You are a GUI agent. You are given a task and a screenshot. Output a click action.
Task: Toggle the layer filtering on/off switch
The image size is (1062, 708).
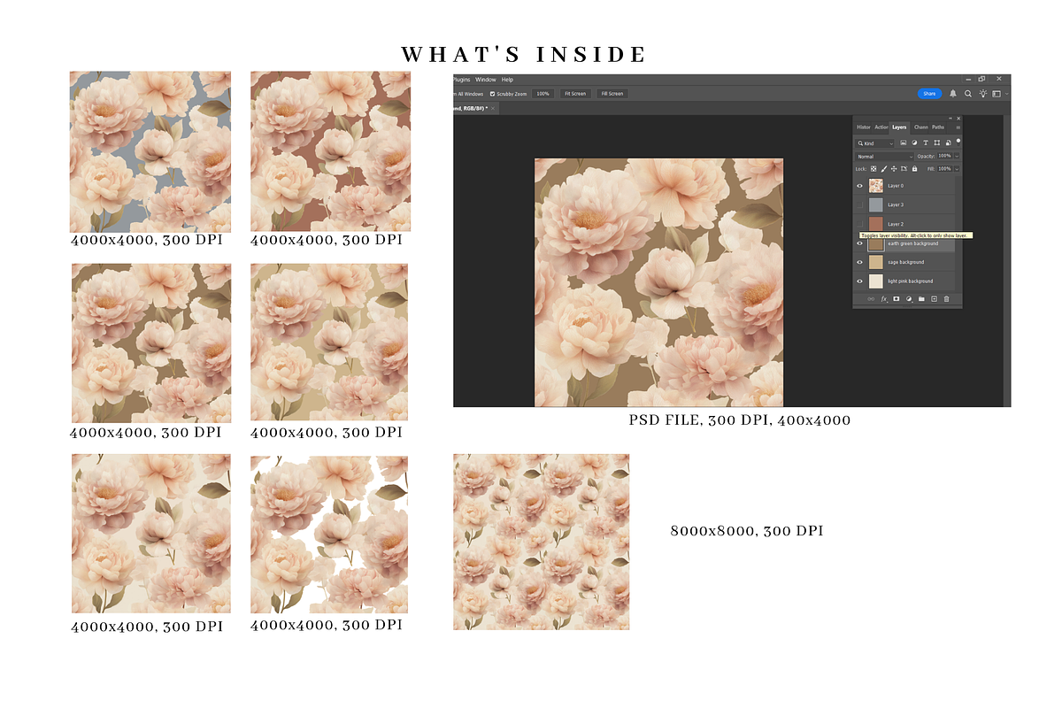pos(958,143)
